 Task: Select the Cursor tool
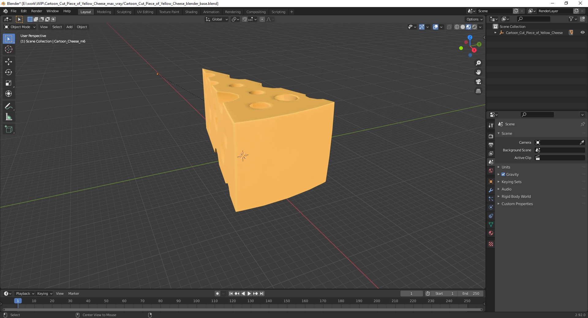coord(9,50)
